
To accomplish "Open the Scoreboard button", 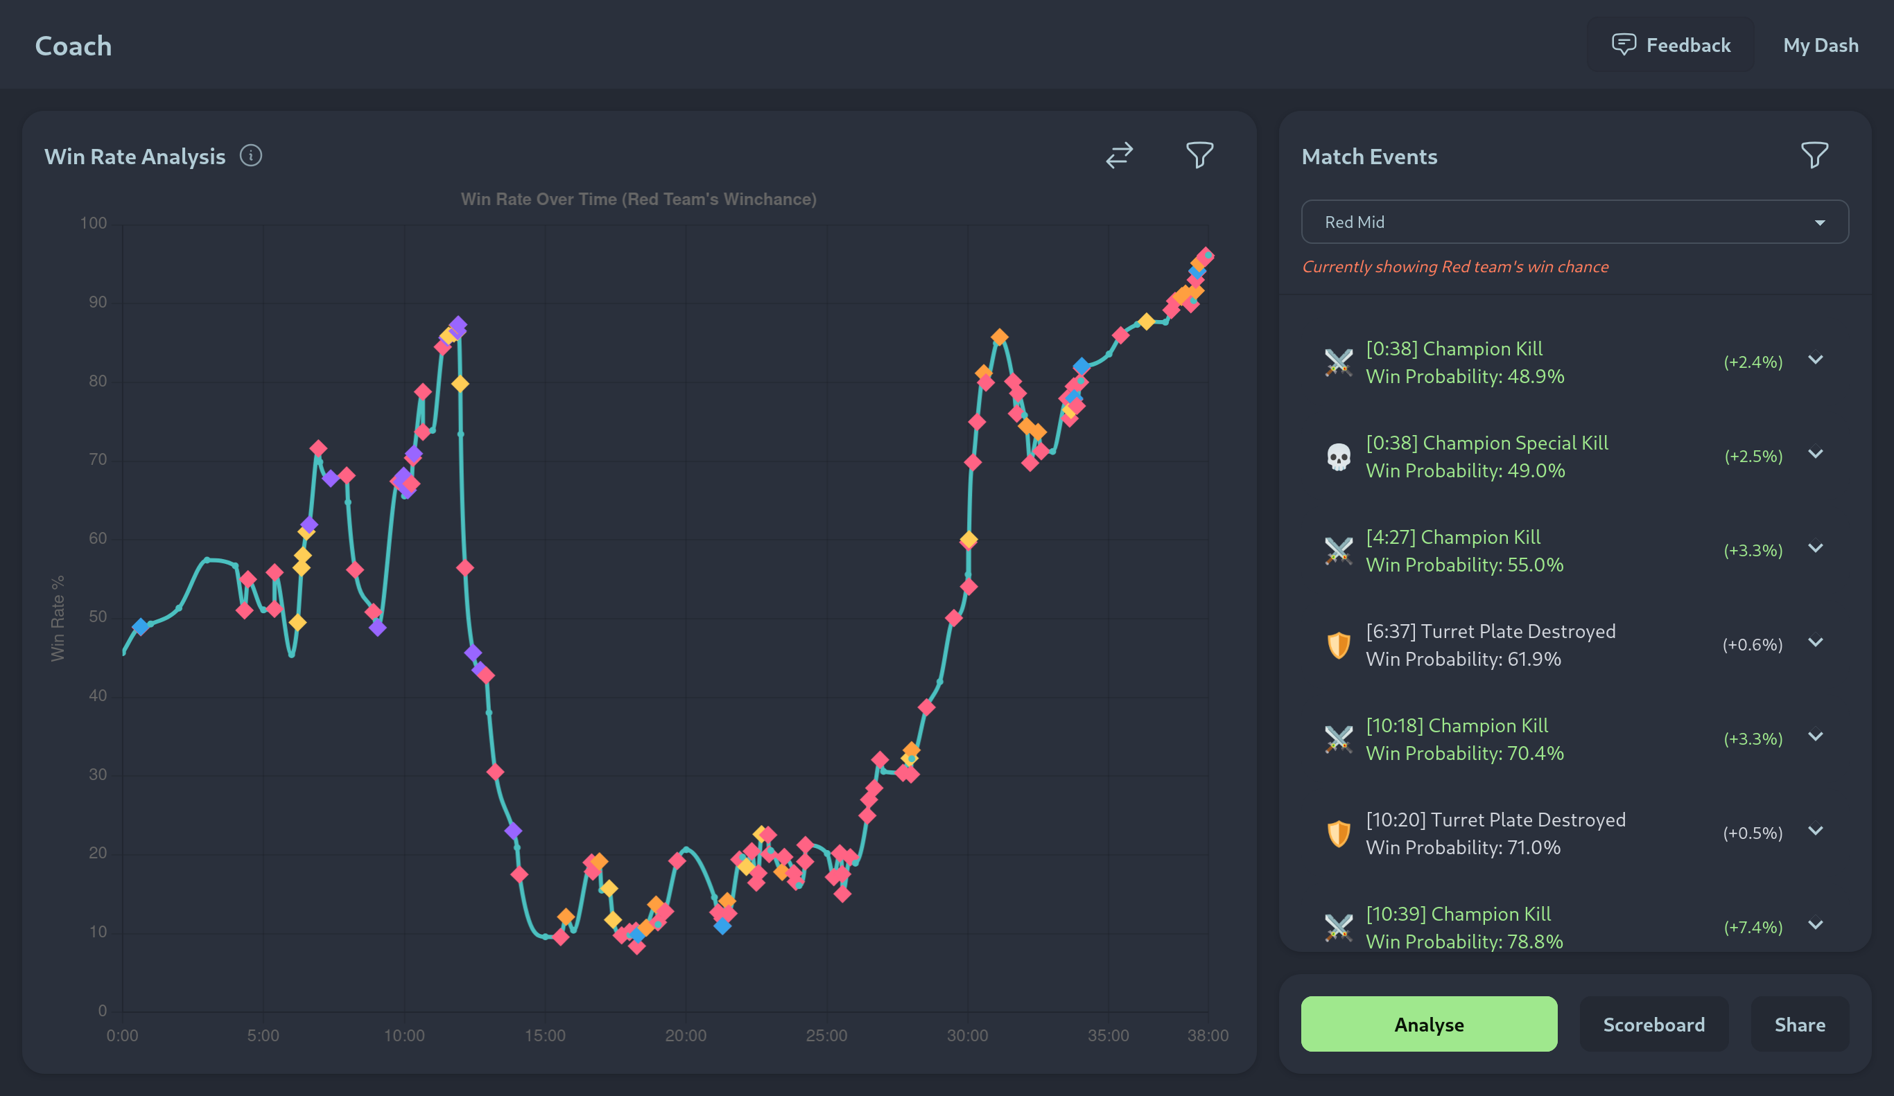I will coord(1653,1024).
